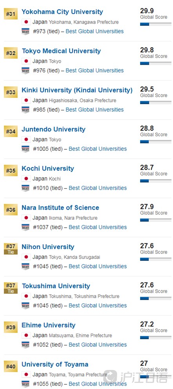The image size is (173, 389).
Task: Open University of Toyama link
Action: (x=55, y=364)
